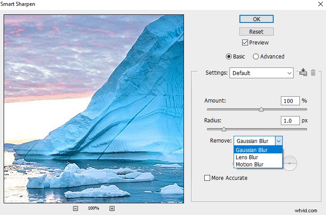This screenshot has width=326, height=215.
Task: Select the Basic radio button
Action: (x=229, y=56)
